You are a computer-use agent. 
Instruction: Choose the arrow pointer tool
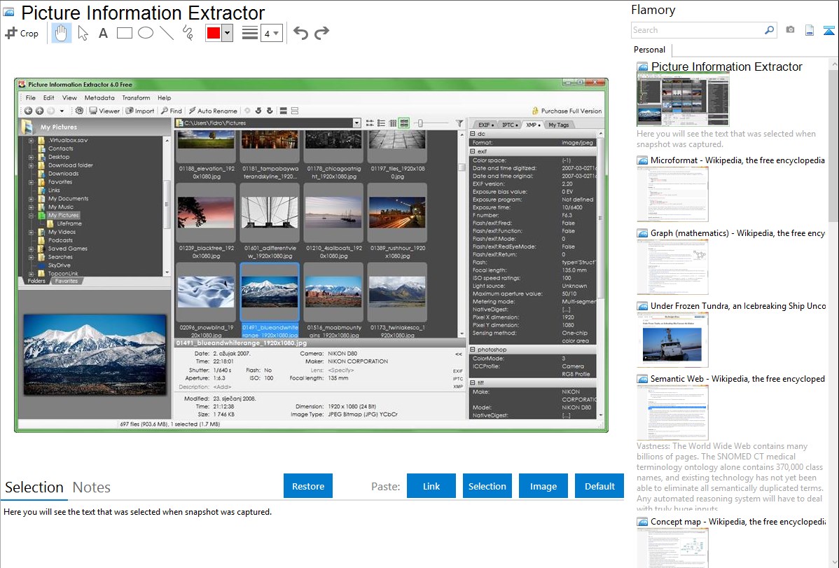[x=83, y=33]
